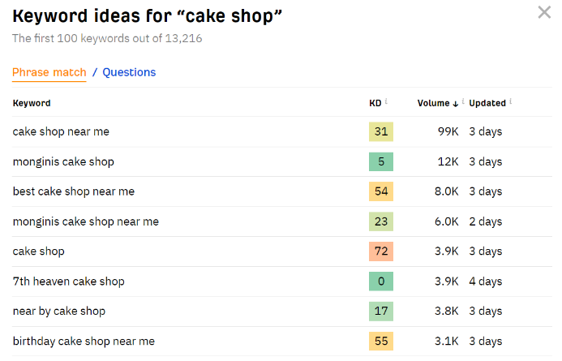Click the red KD badge 72

pyautogui.click(x=381, y=251)
